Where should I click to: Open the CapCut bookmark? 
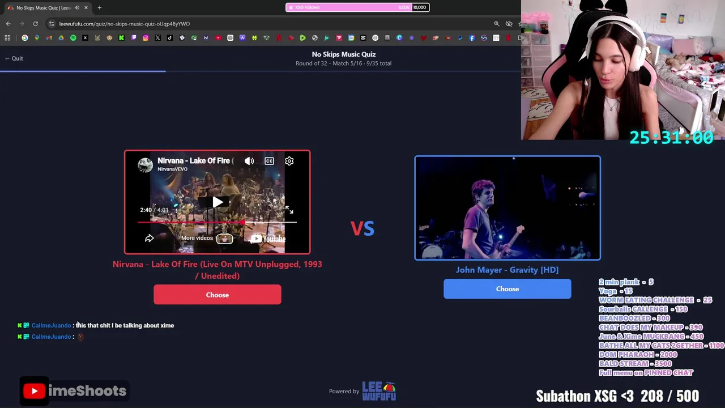(363, 38)
